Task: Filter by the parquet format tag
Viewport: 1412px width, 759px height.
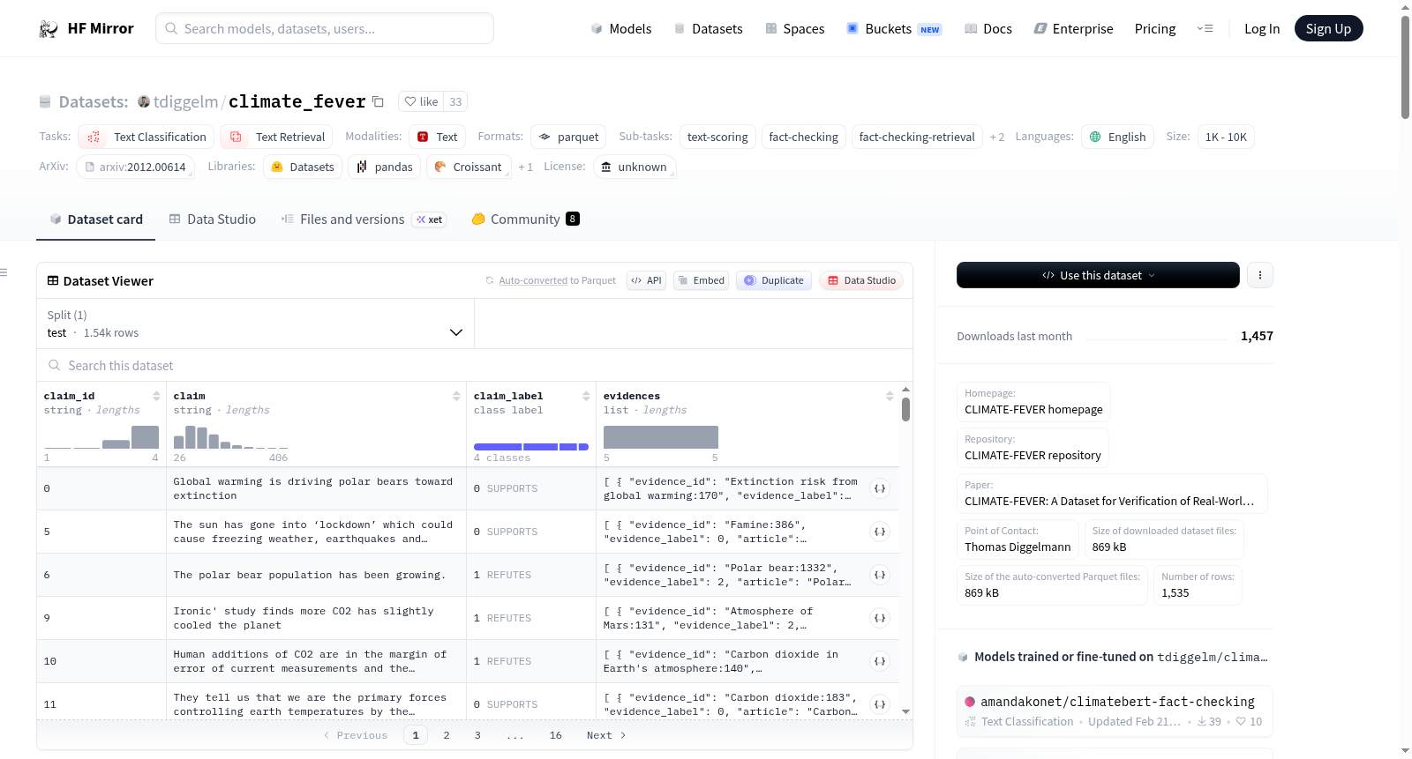Action: pyautogui.click(x=568, y=137)
